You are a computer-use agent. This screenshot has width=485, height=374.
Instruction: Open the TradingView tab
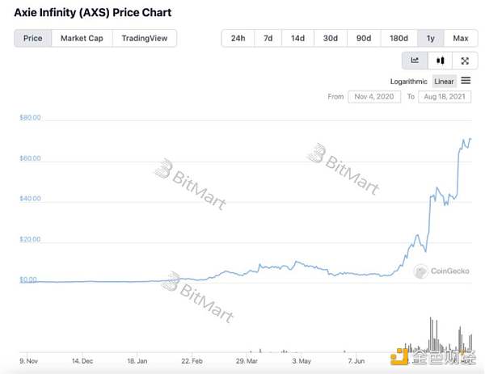[x=144, y=38]
